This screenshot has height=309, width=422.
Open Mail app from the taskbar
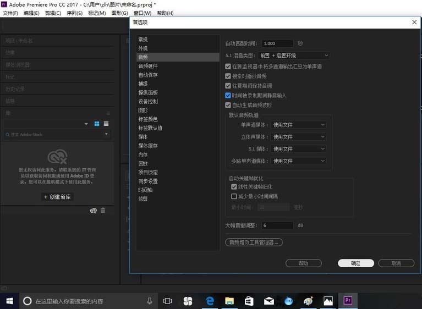pos(268,301)
